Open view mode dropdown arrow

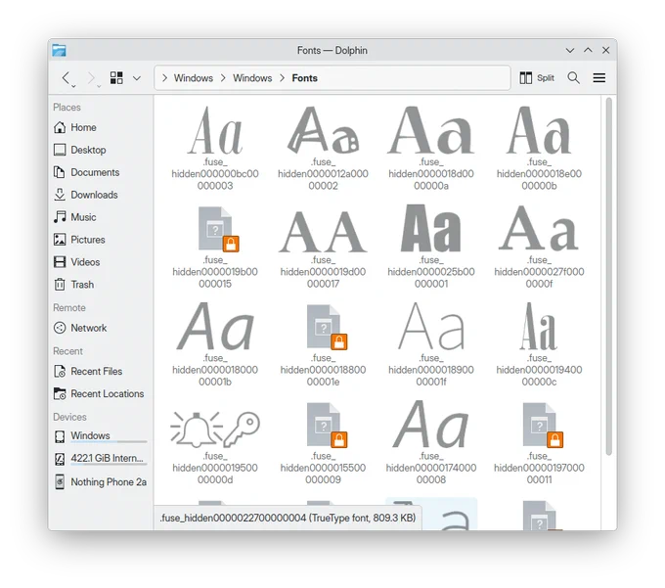(137, 78)
